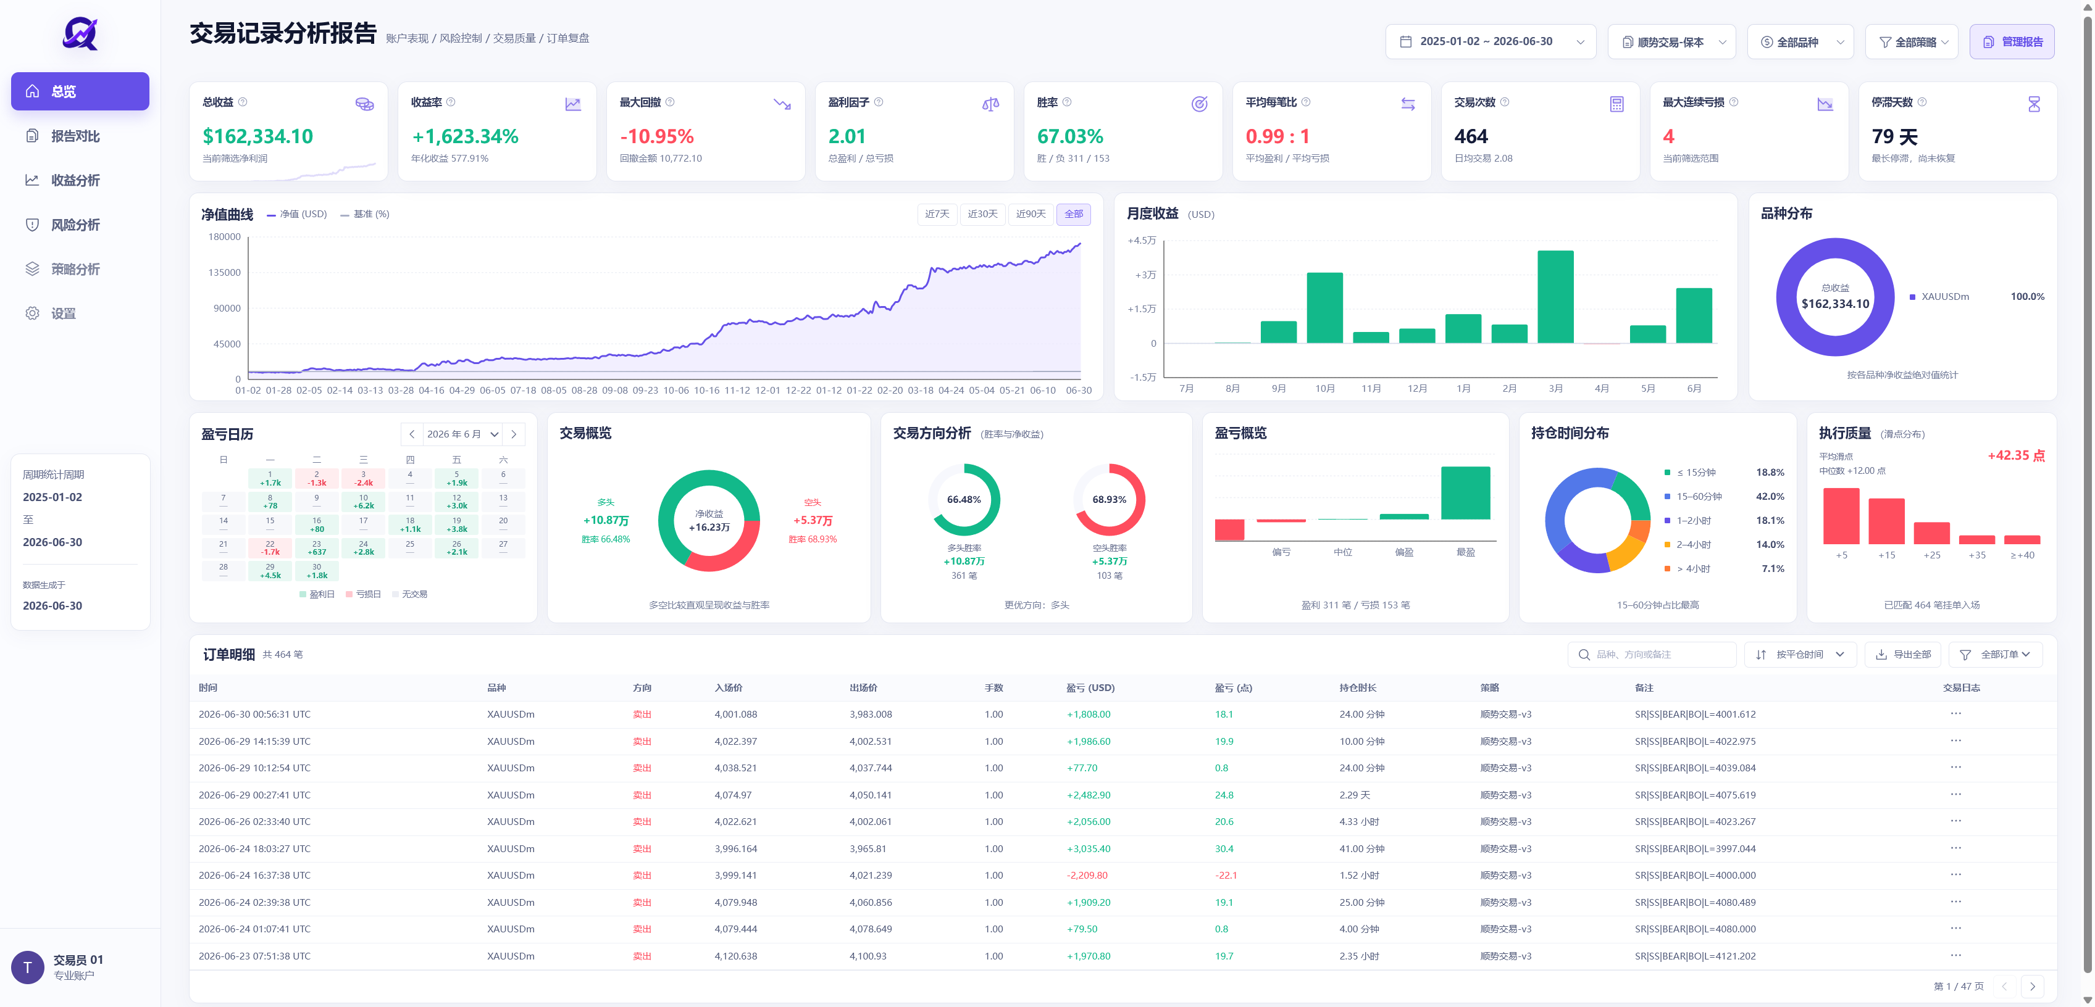
Task: Open 策略分析 sidebar item
Action: click(x=80, y=269)
